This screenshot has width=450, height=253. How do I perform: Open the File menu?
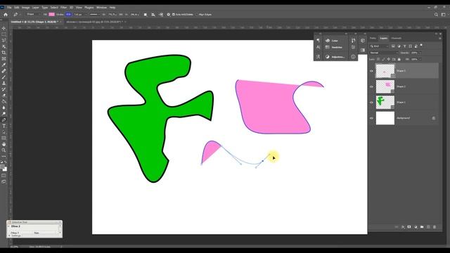click(x=9, y=8)
